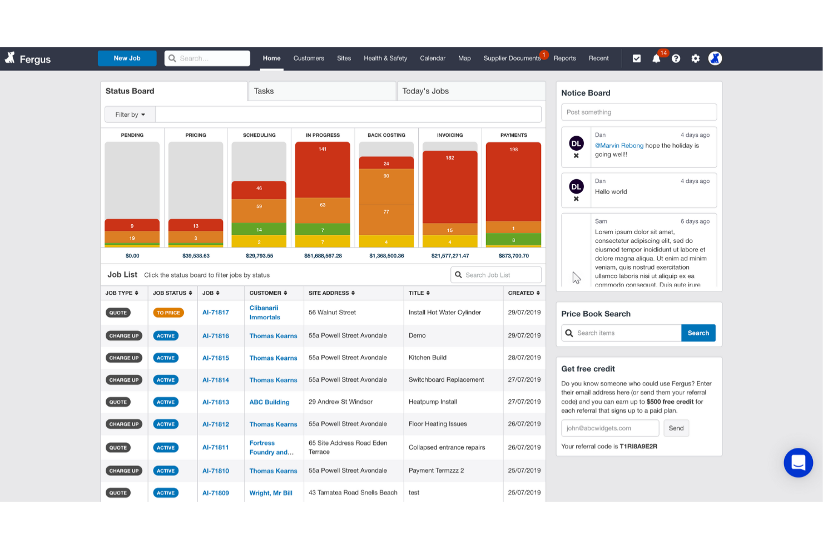Open the settings gear menu
The image size is (823, 549).
click(x=695, y=58)
